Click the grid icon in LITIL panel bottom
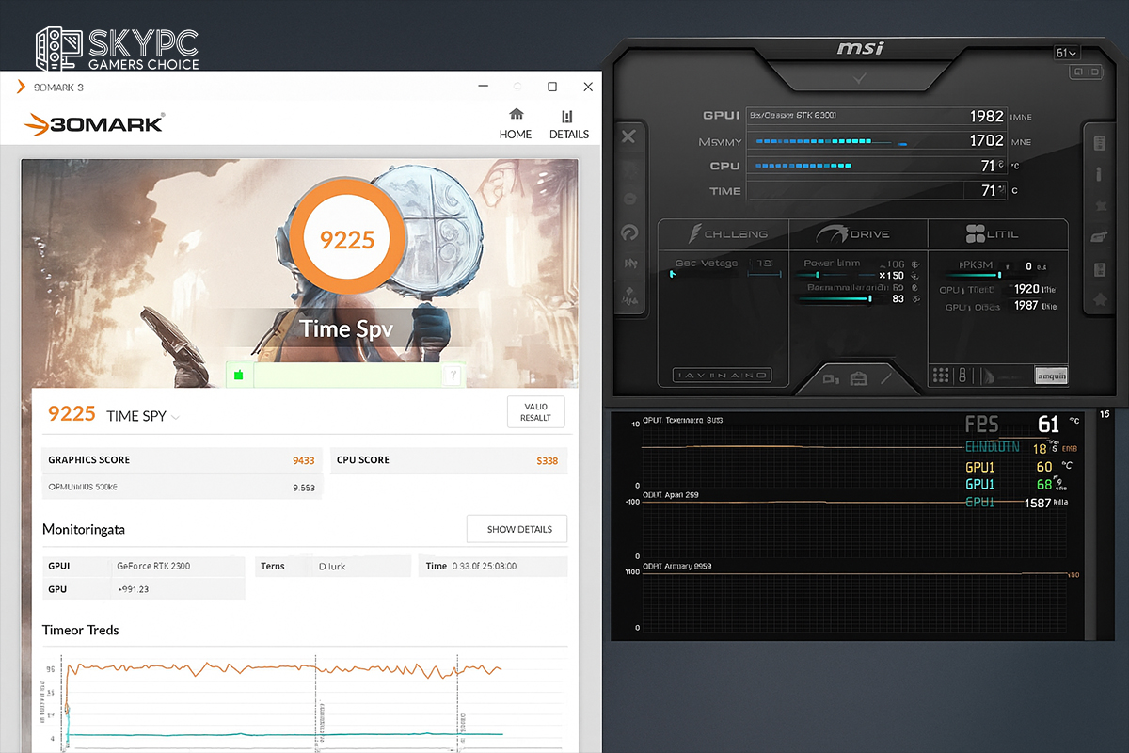 coord(940,376)
